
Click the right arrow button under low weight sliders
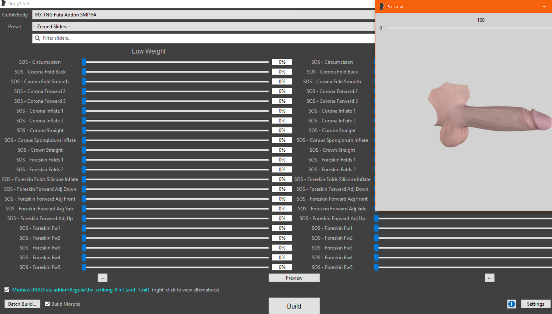click(x=103, y=278)
